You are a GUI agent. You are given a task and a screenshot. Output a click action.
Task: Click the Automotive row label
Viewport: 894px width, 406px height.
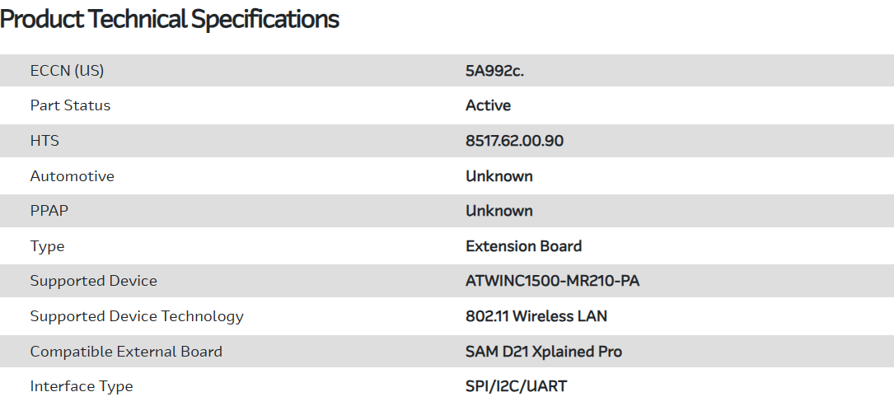click(72, 176)
